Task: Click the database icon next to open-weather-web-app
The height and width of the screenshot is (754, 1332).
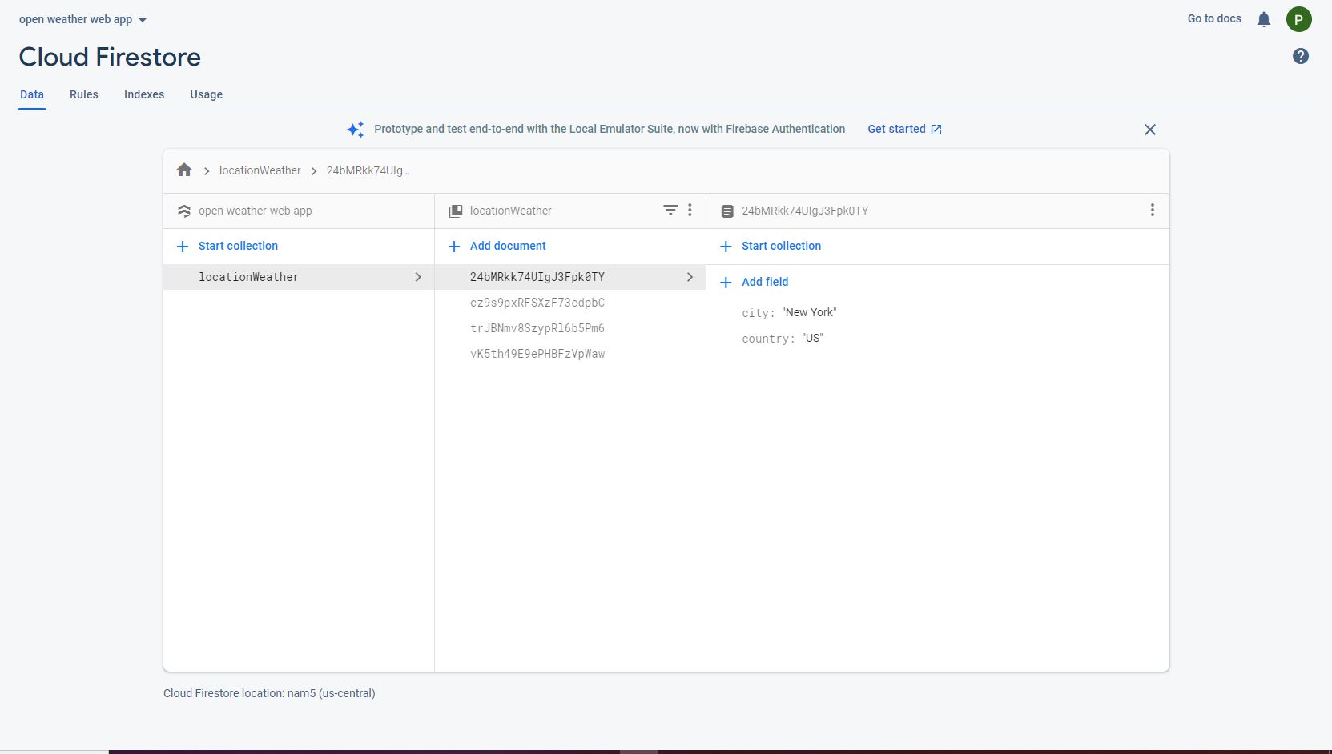Action: [x=184, y=211]
